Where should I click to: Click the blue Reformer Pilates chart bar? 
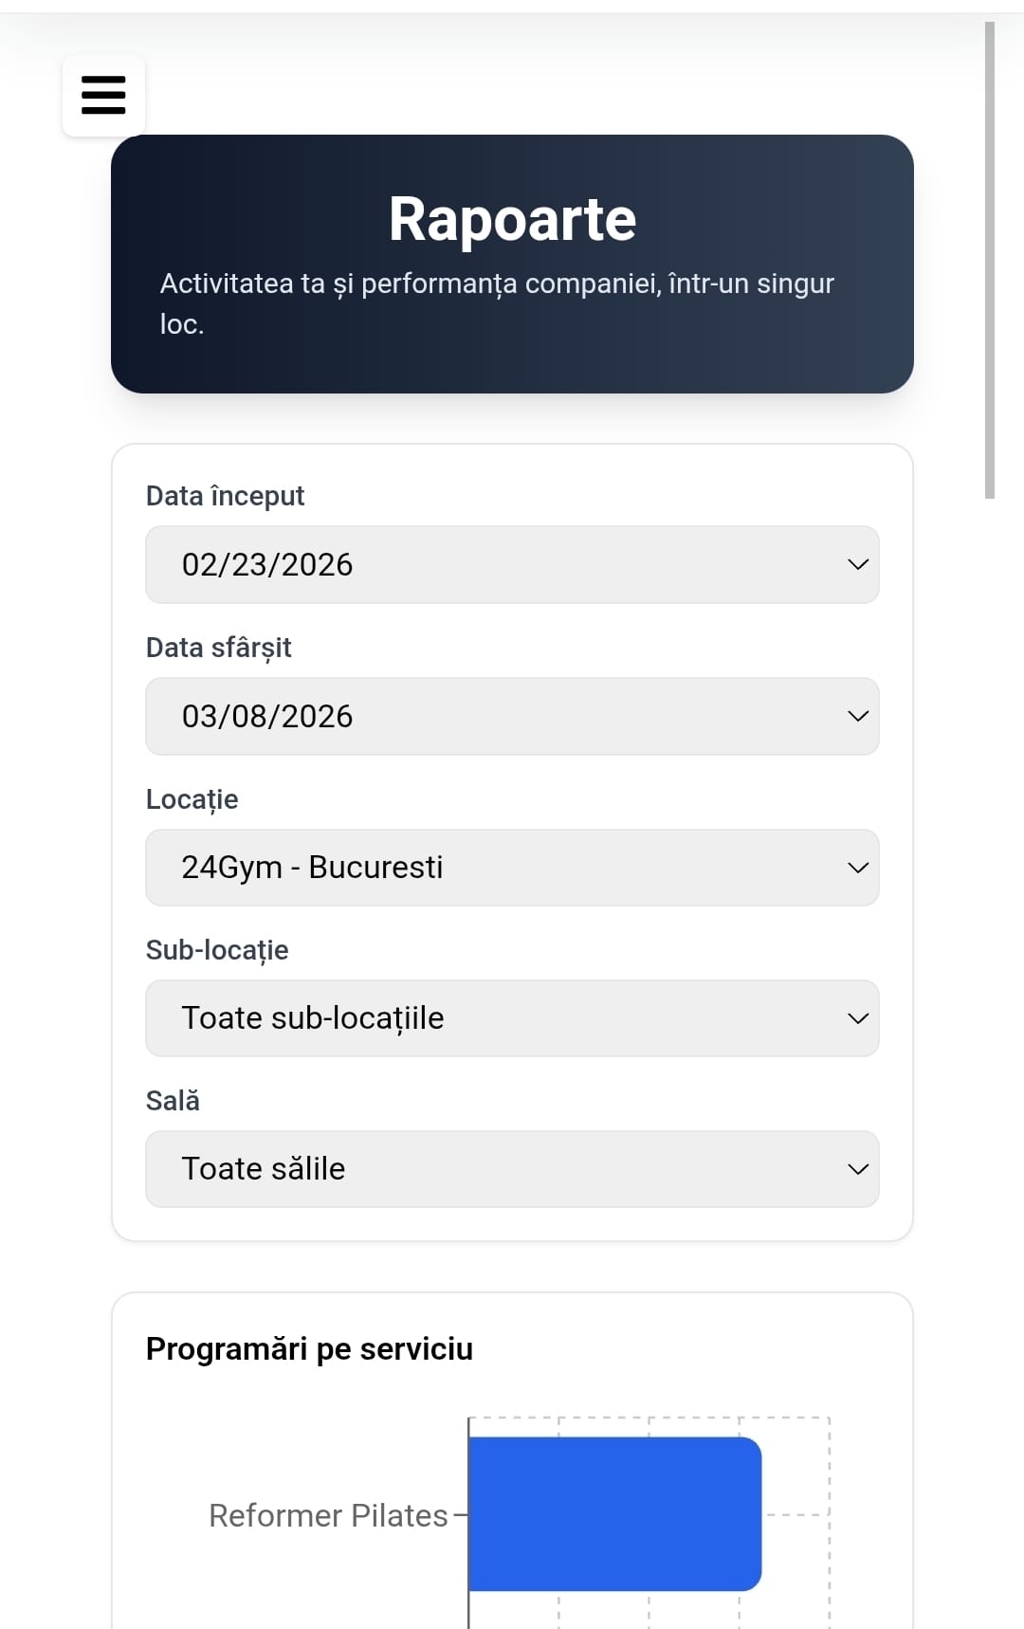point(615,1514)
